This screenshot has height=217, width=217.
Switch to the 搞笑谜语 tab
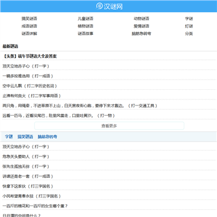[25, 137]
